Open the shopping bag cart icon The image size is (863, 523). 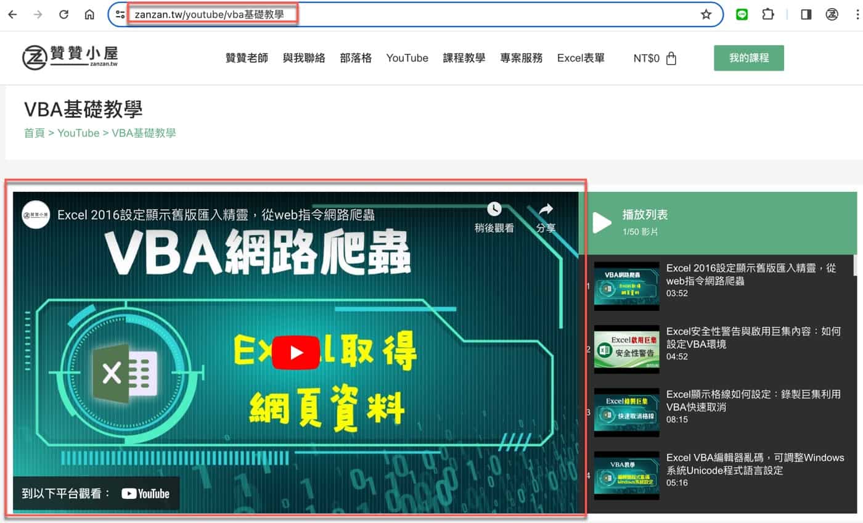672,59
